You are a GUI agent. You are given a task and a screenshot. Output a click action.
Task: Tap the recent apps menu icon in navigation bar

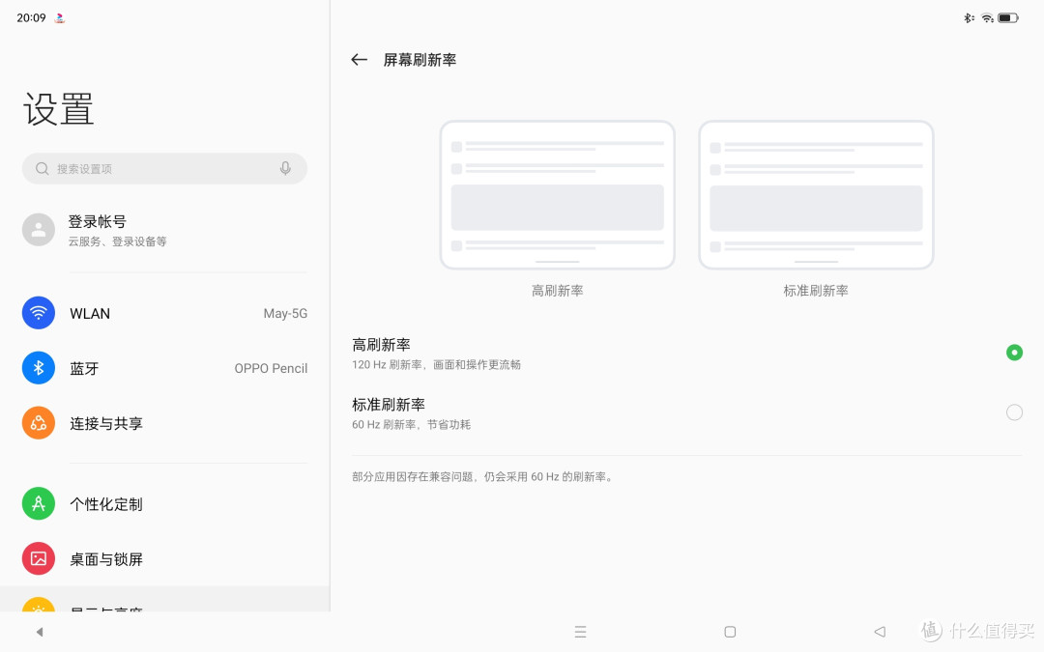click(581, 632)
